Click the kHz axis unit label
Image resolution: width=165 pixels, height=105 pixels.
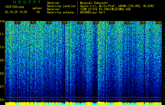tap(2, 21)
